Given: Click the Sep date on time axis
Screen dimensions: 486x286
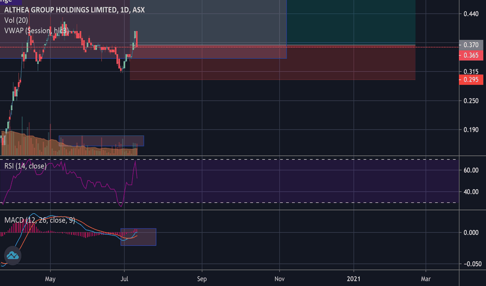Looking at the screenshot, I should coord(202,279).
